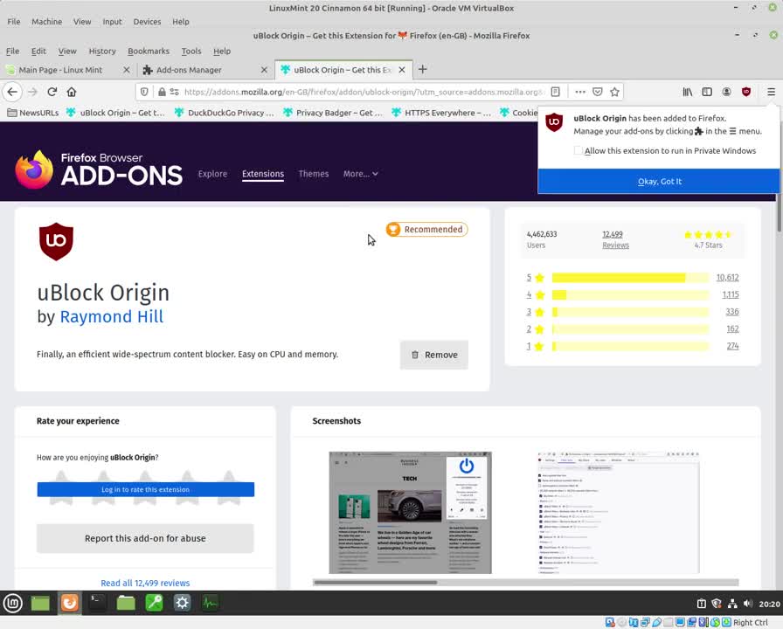Open the Firefox home page icon
783x629 pixels.
pos(72,92)
